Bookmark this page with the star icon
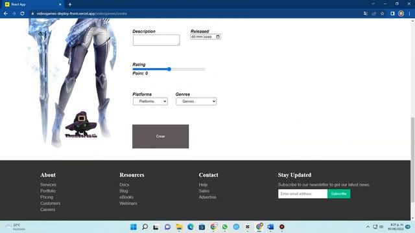415x233 pixels. click(382, 14)
